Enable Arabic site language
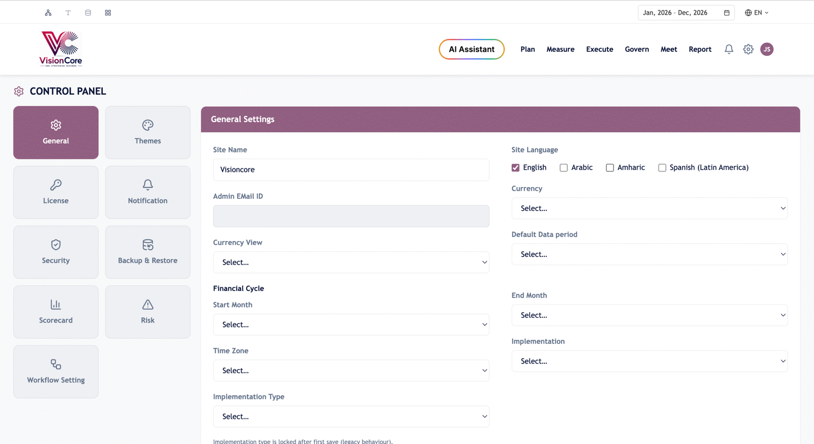The width and height of the screenshot is (814, 444). click(x=564, y=168)
